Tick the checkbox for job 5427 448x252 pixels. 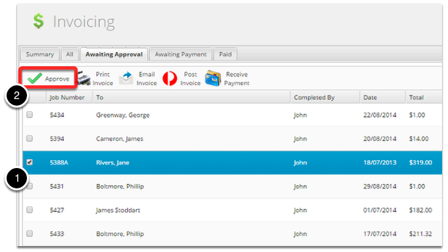[x=30, y=210]
